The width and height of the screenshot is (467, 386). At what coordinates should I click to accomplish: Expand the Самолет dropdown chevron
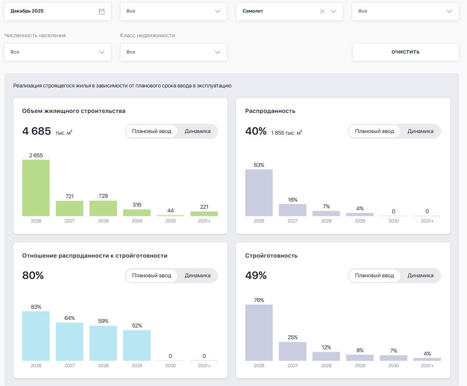[x=334, y=11]
